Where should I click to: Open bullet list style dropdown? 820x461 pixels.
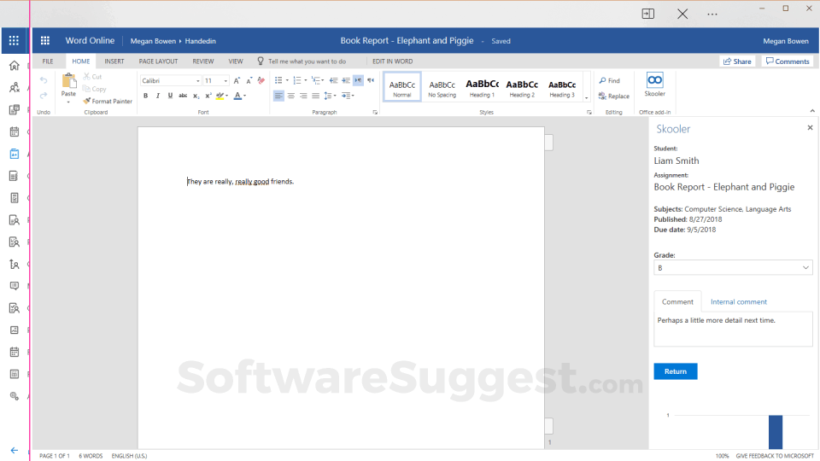click(x=287, y=80)
